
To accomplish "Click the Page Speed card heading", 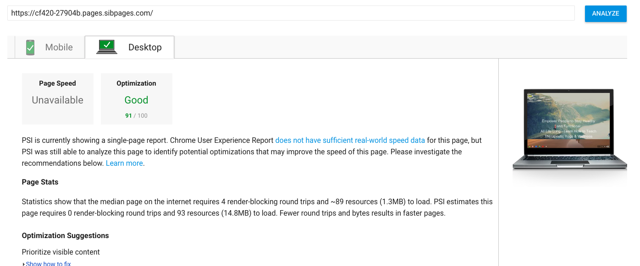I will pyautogui.click(x=57, y=83).
